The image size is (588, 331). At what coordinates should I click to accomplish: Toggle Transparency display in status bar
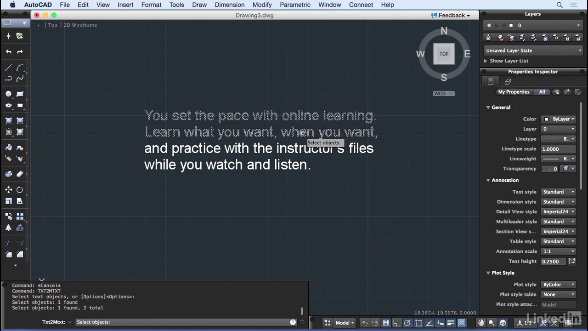(x=461, y=323)
